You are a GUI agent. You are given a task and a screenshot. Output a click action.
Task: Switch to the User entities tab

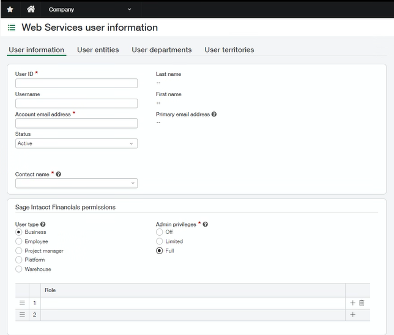[x=98, y=50]
